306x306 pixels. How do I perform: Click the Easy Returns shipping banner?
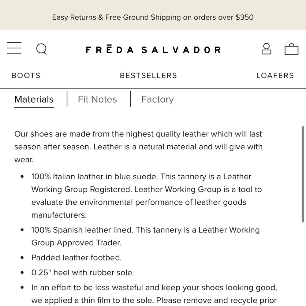pos(153,17)
